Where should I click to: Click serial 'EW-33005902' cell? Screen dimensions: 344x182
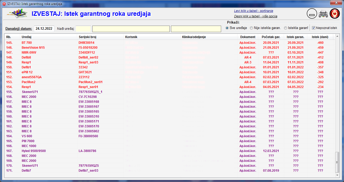point(89,131)
